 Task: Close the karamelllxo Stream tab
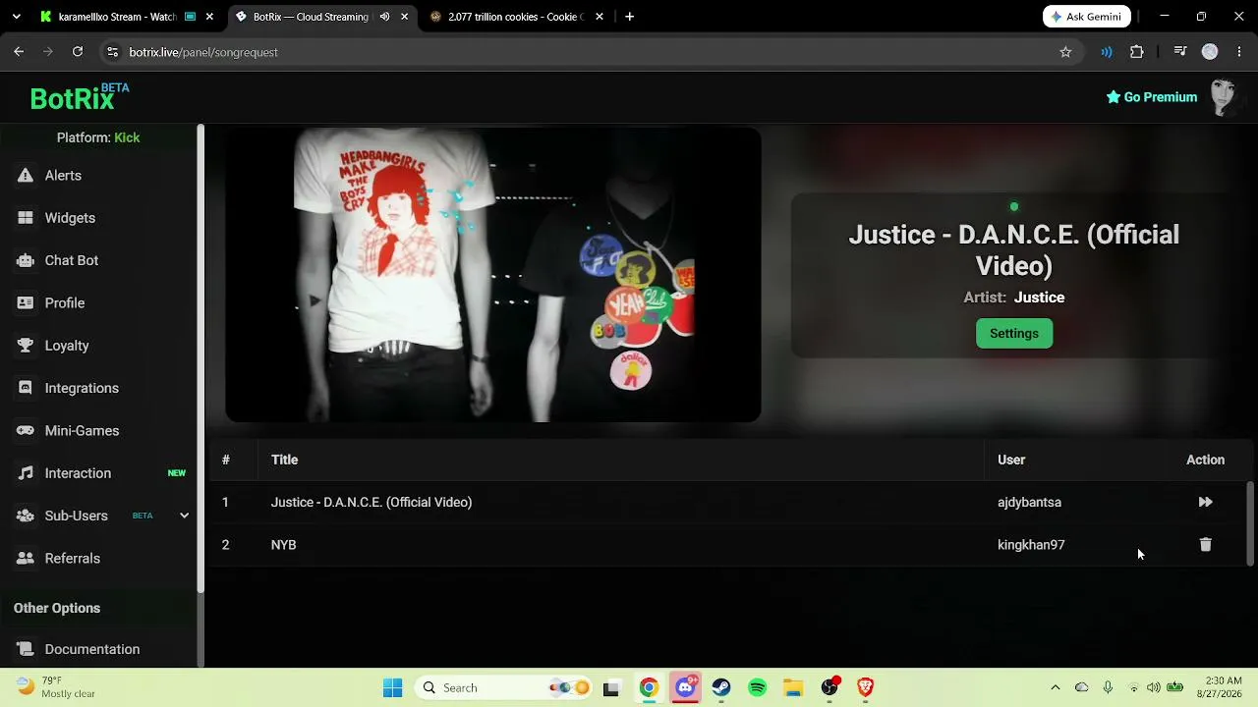coord(209,17)
